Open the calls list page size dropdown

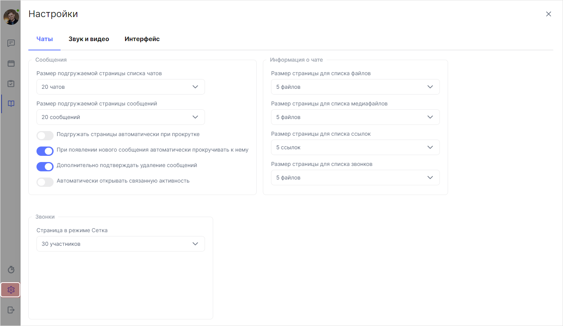(x=355, y=177)
